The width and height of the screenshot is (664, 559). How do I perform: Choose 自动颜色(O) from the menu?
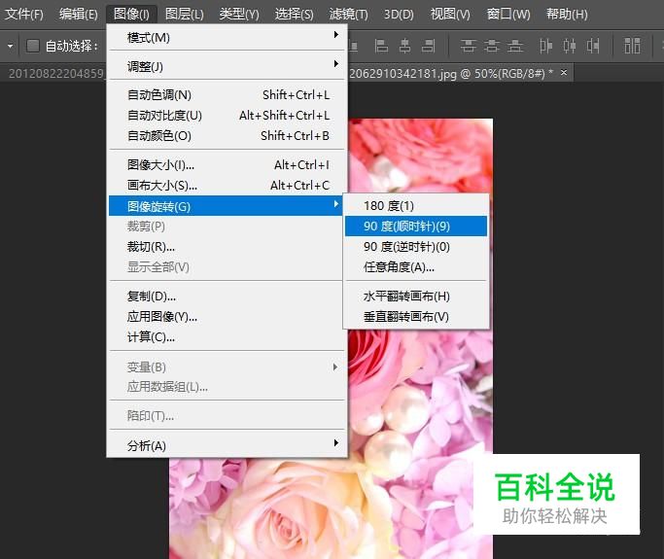(x=227, y=135)
